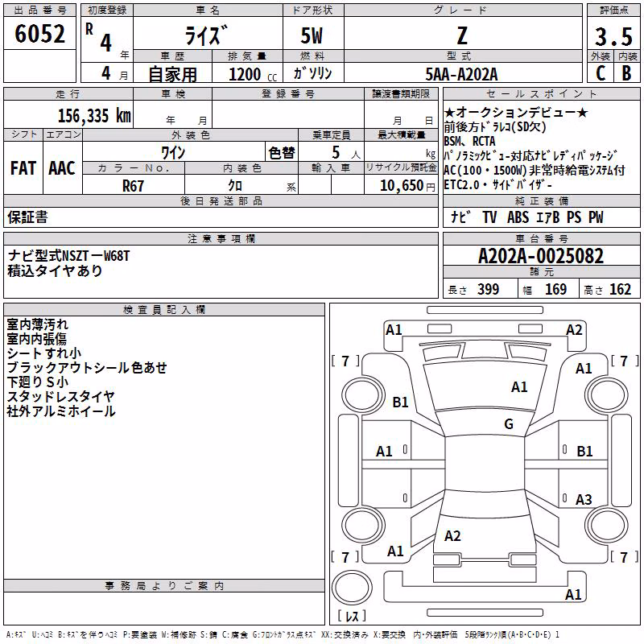Select the AC(100・1500W)非常時給電システム付 line
644x644 pixels.
(535, 170)
